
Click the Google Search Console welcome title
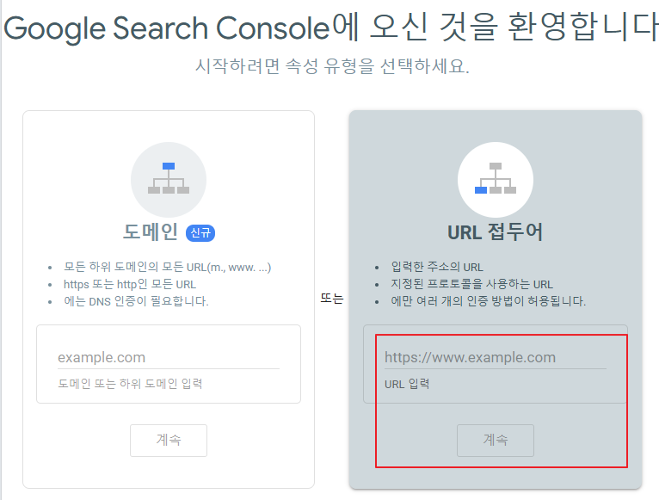(x=330, y=28)
